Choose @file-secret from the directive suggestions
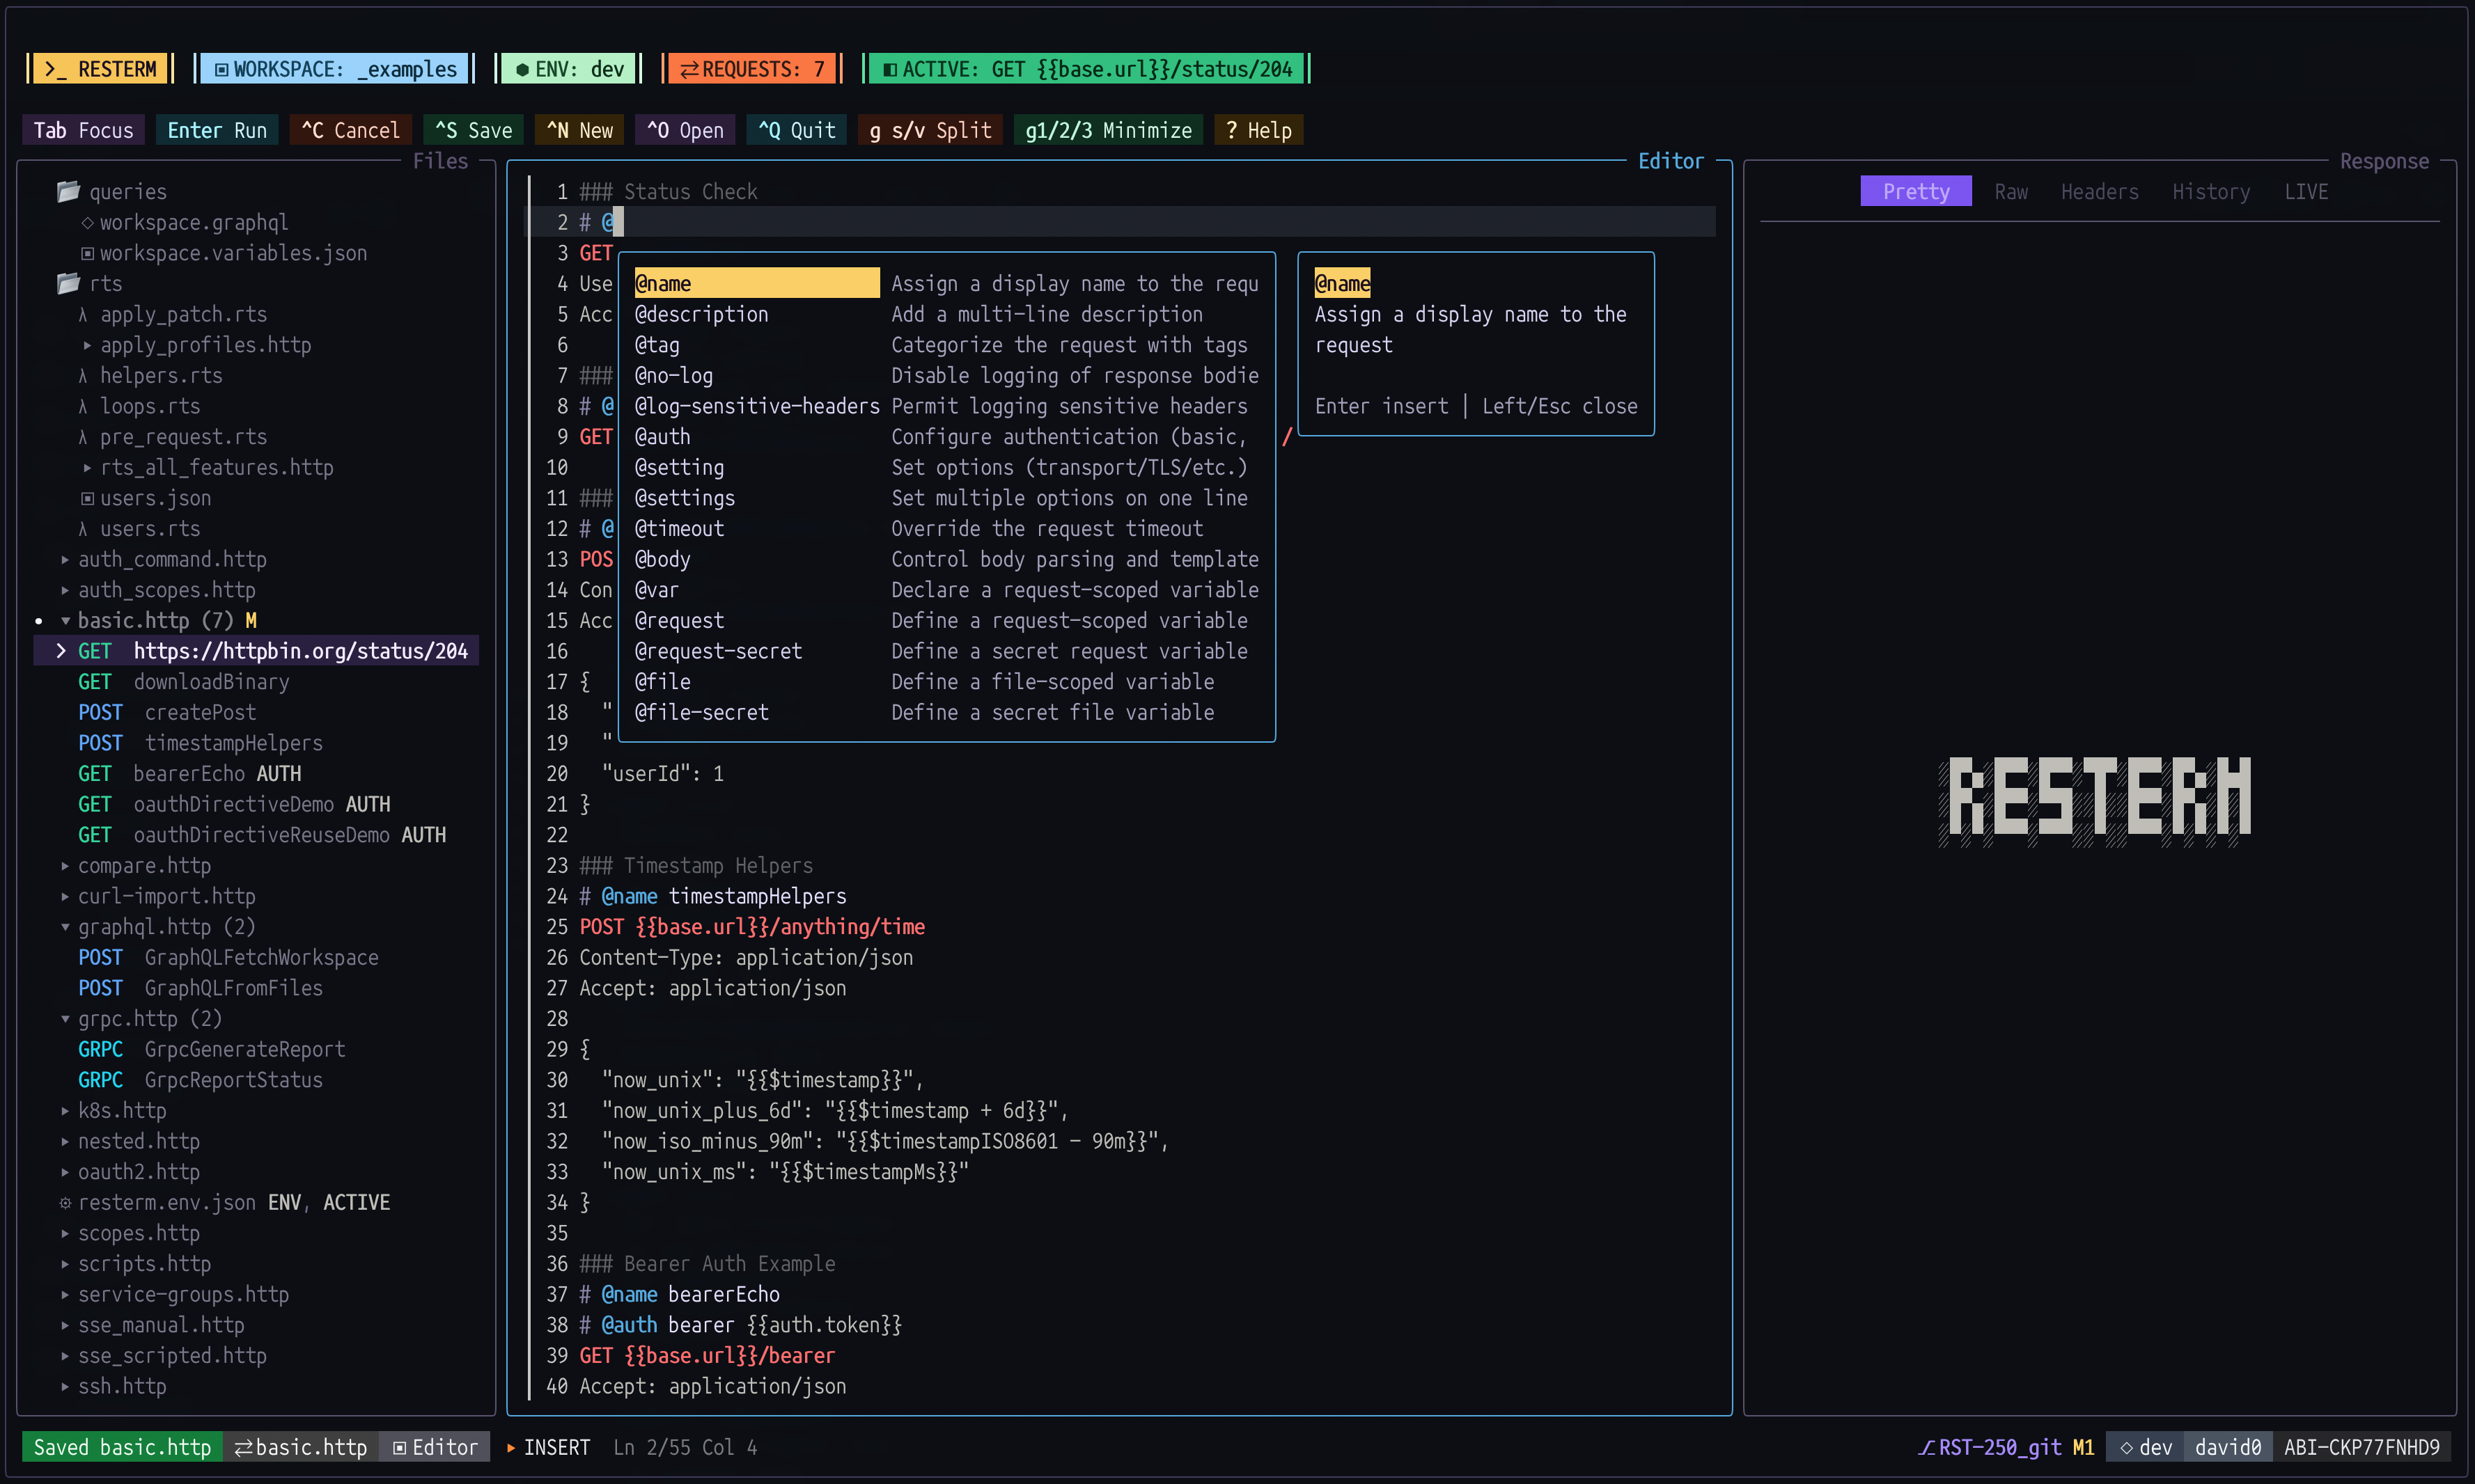The image size is (2475, 1484). point(946,712)
